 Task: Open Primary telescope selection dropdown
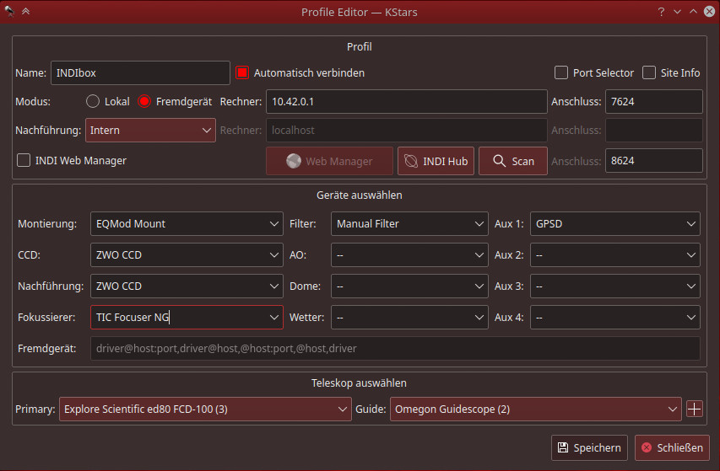(x=205, y=409)
